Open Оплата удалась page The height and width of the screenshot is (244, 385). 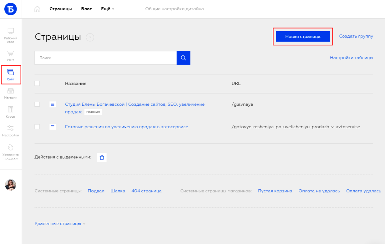[364, 191]
